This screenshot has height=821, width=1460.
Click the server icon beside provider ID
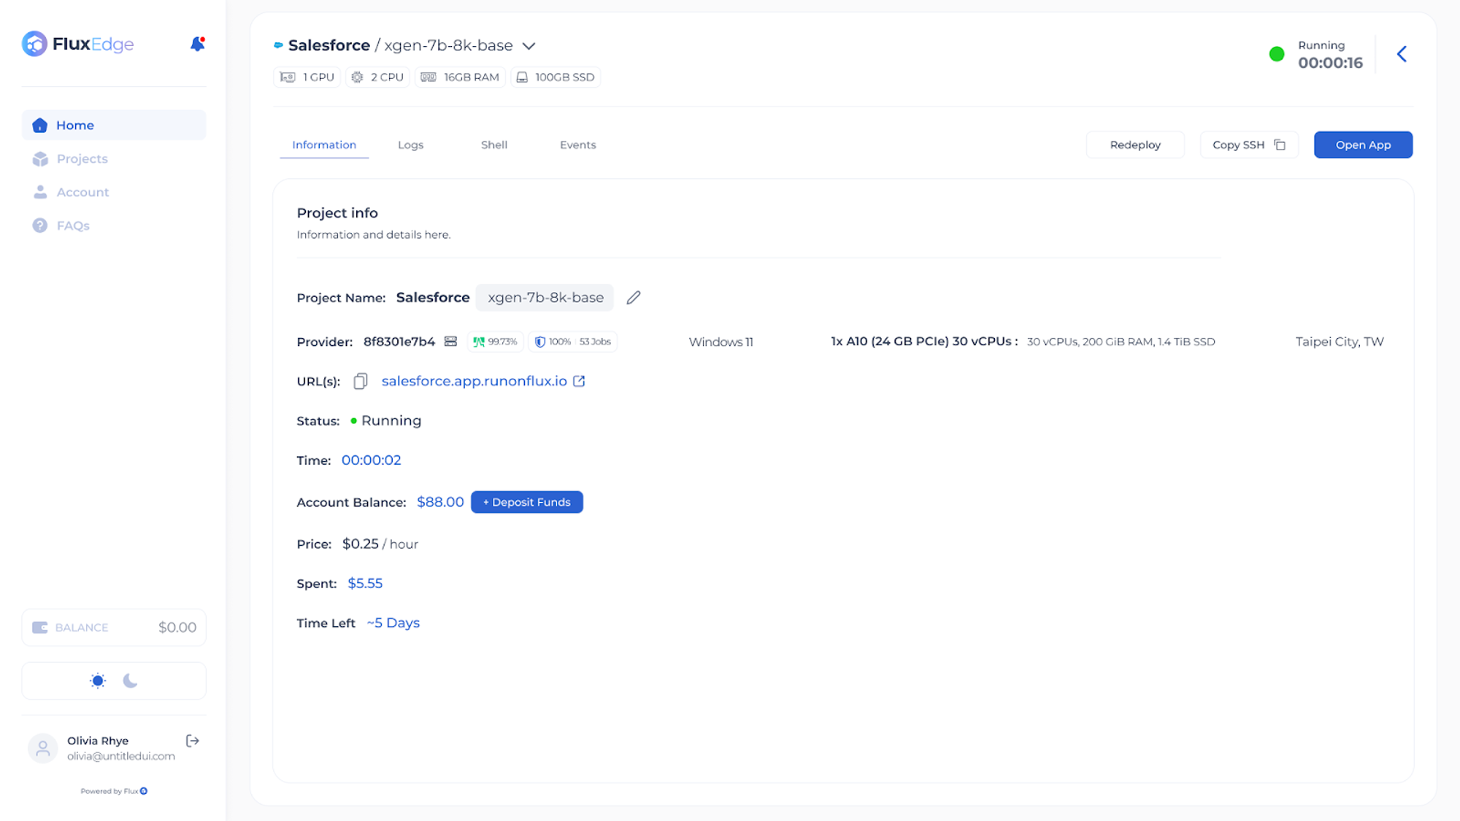[x=450, y=342]
